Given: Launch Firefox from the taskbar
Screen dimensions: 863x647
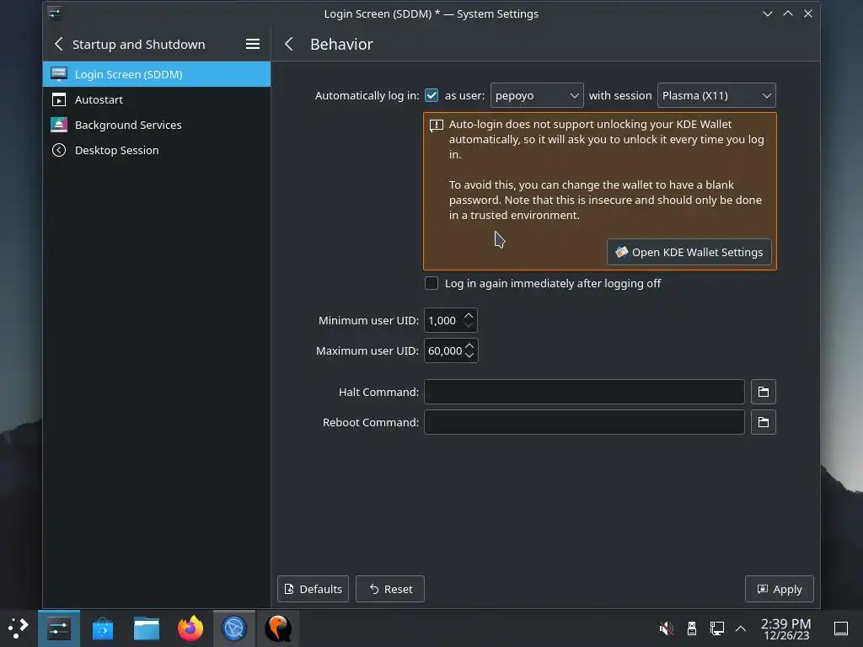Looking at the screenshot, I should pyautogui.click(x=190, y=628).
